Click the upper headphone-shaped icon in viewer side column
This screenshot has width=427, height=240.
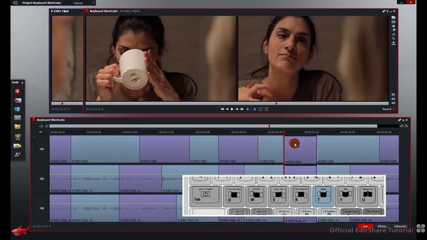393,34
